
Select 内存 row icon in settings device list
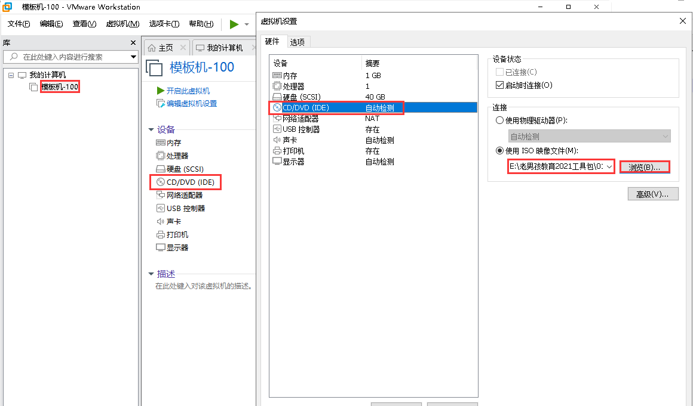[277, 75]
